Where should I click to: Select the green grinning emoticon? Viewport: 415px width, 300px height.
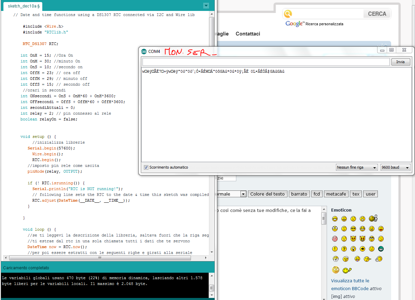[x=381, y=249]
